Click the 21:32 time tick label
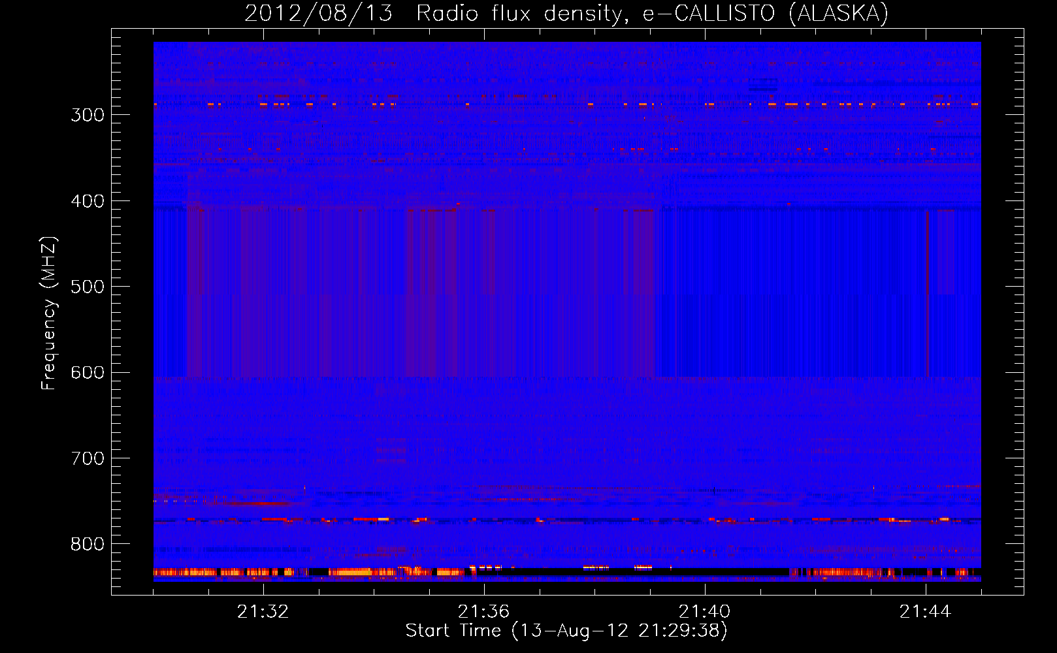1057x653 pixels. coord(263,611)
